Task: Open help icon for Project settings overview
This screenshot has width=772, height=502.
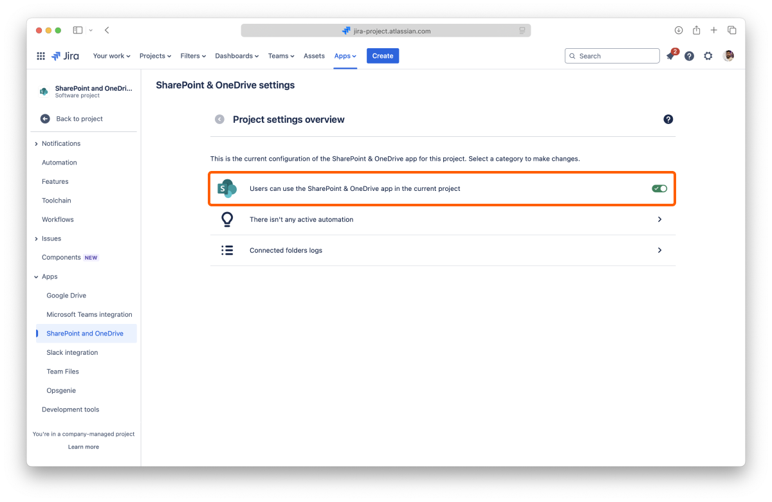Action: [668, 120]
